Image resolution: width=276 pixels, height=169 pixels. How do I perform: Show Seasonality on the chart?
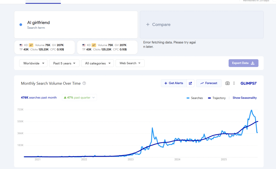coord(244,98)
